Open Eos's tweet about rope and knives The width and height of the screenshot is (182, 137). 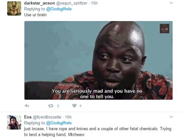pyautogui.click(x=98, y=131)
